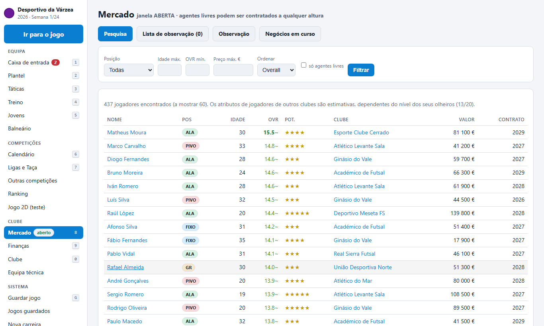Open Ranking in the sidebar
Screen dimensions: 544x326
pyautogui.click(x=43, y=194)
